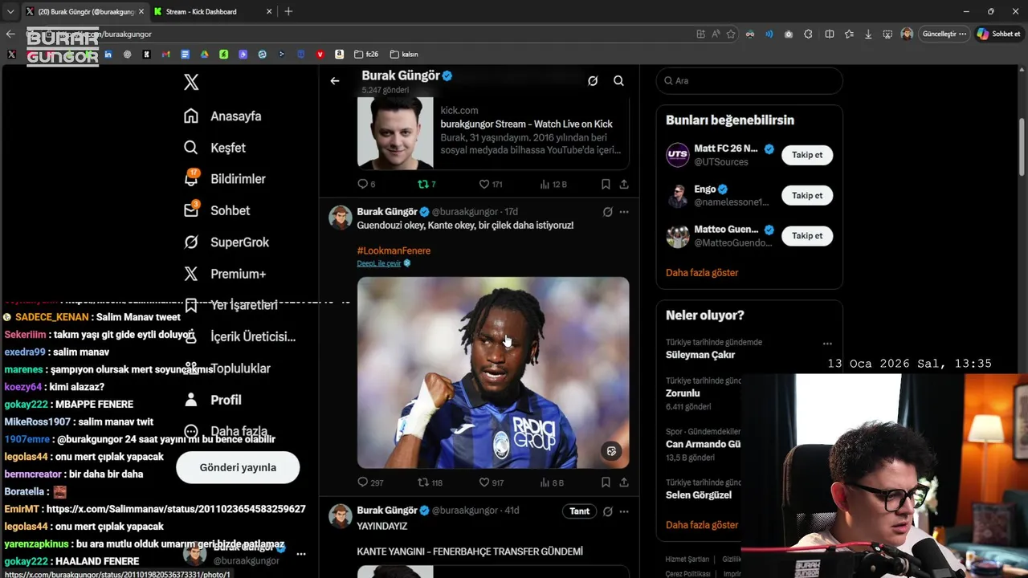Open Zorunlu trending topic

[683, 393]
